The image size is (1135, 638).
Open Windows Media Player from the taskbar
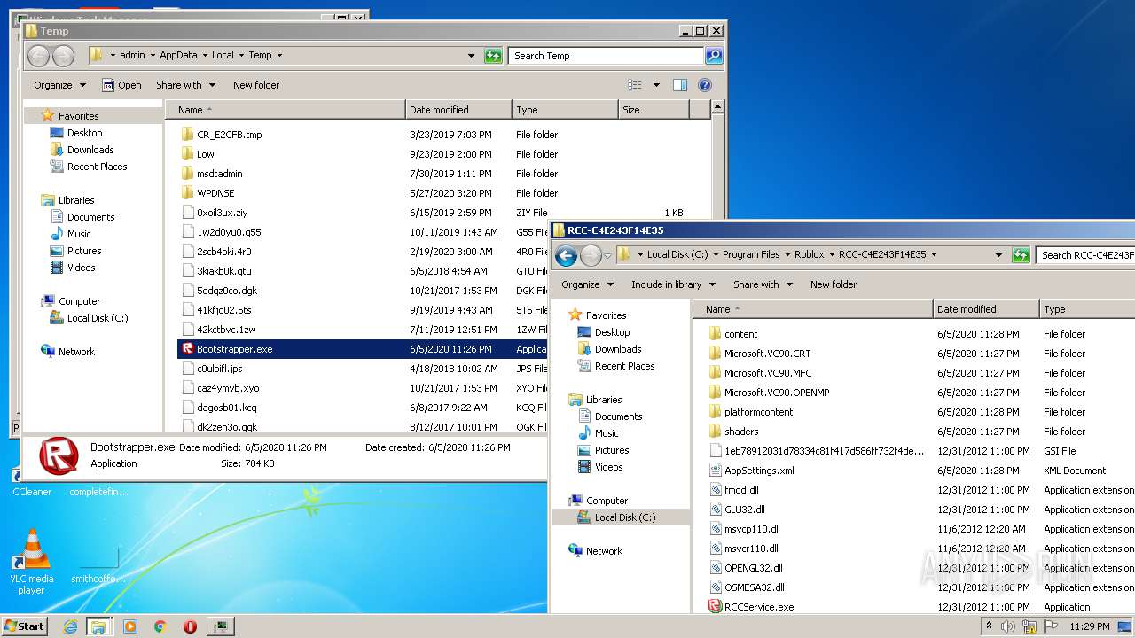tap(130, 626)
